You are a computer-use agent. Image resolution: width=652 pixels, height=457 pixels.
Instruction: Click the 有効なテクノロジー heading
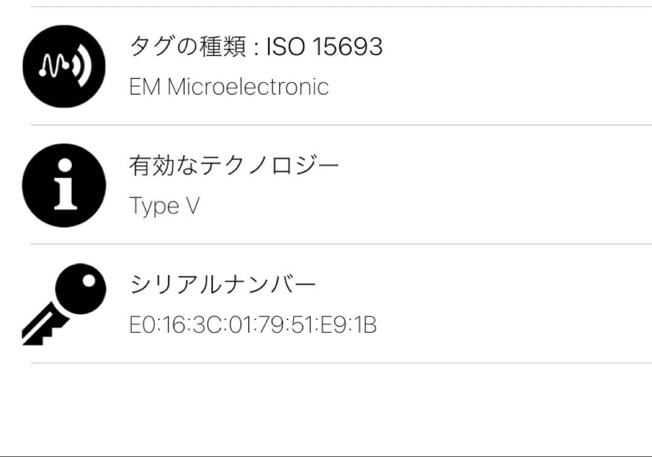[x=234, y=165]
